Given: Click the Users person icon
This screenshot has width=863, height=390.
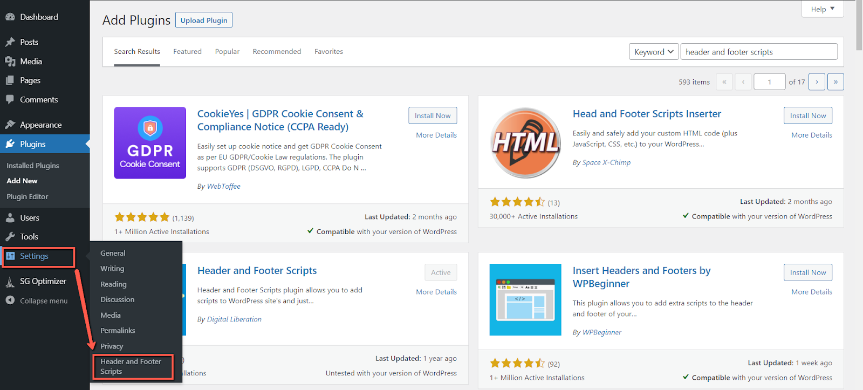Looking at the screenshot, I should [x=10, y=218].
